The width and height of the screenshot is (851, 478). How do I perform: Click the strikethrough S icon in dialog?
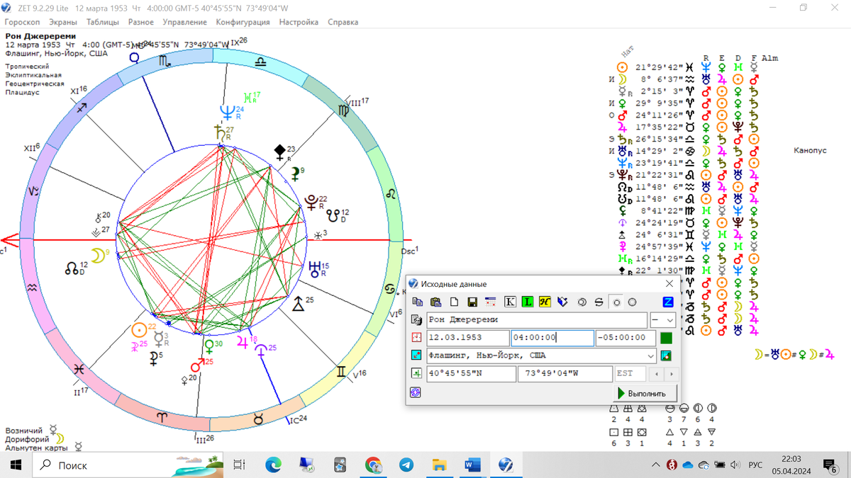click(599, 302)
